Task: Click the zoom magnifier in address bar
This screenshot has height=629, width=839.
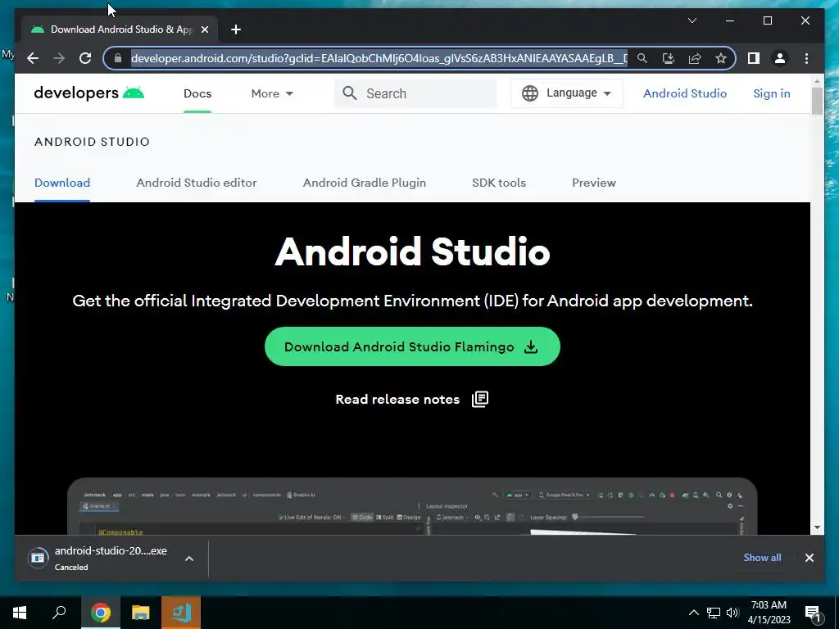Action: [x=642, y=58]
